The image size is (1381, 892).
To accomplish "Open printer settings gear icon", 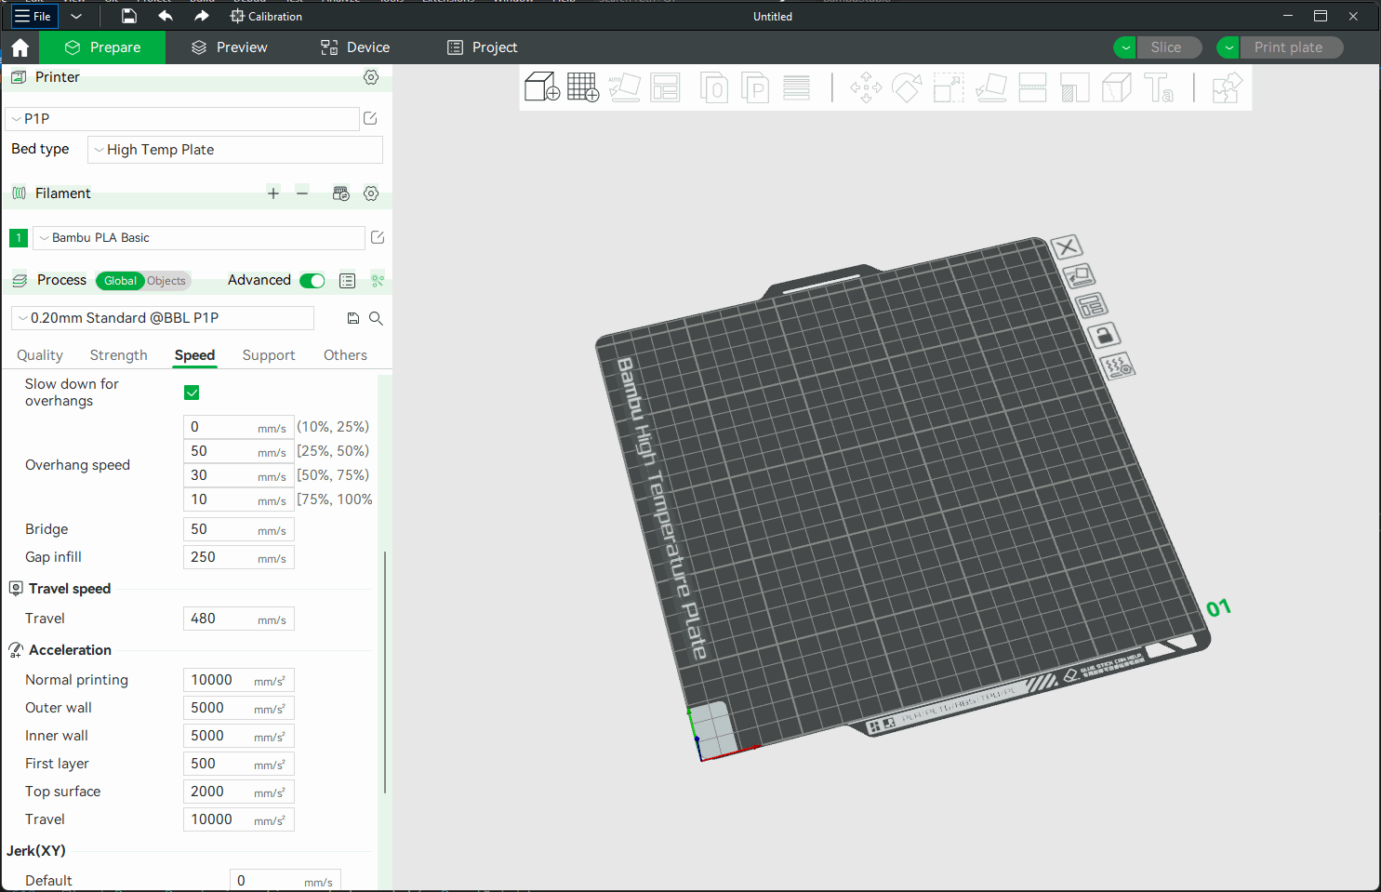I will pos(371,77).
